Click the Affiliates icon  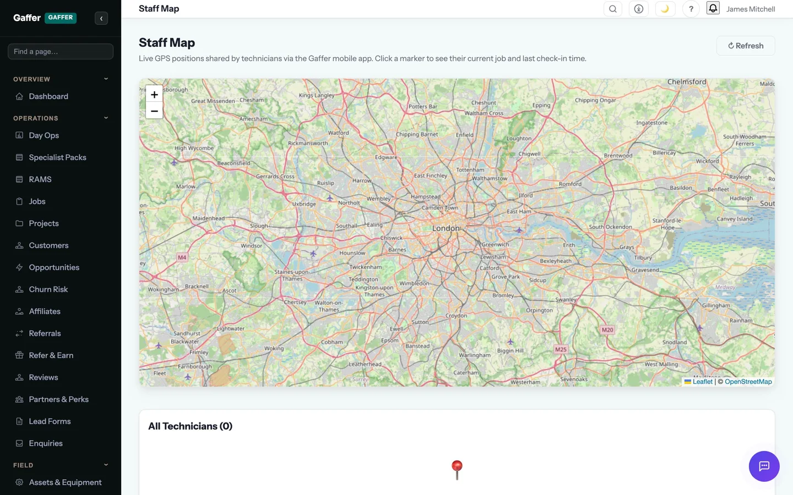pyautogui.click(x=19, y=311)
